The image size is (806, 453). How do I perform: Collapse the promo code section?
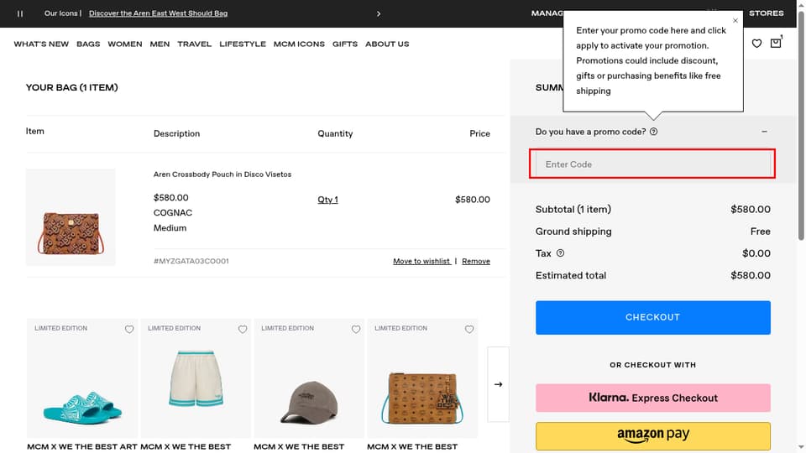point(764,132)
